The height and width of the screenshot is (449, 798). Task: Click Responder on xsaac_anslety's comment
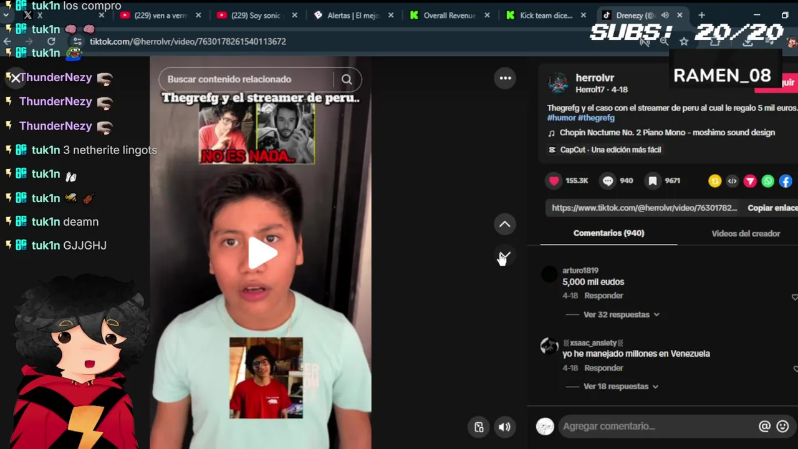603,368
